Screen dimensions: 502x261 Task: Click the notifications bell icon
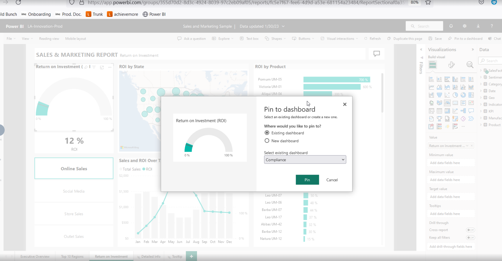[x=451, y=26]
